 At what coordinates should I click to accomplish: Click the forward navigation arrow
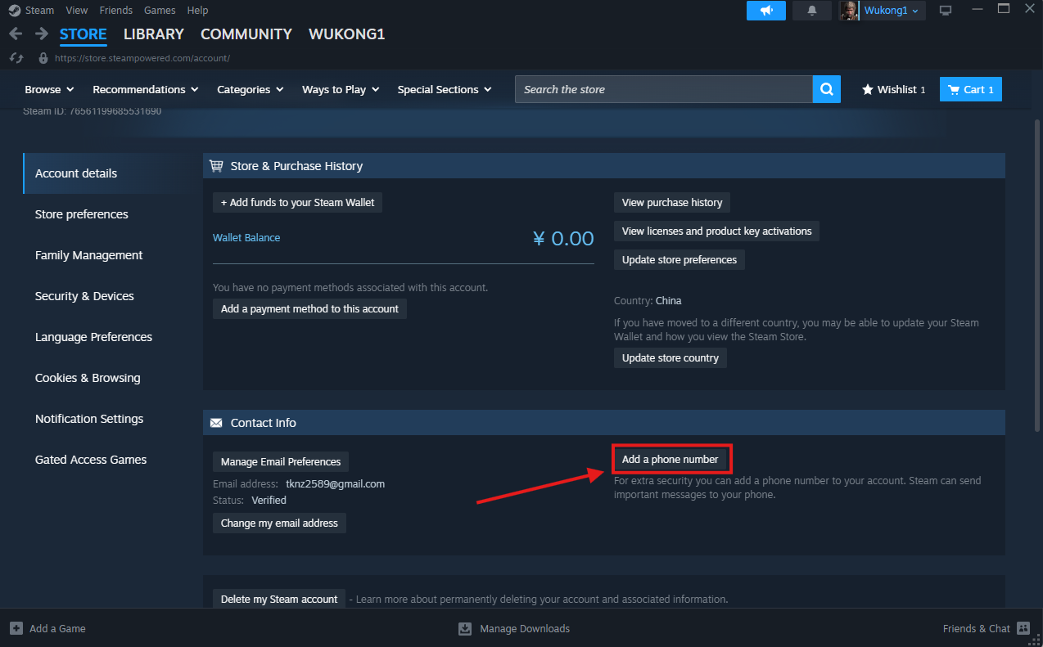point(42,34)
